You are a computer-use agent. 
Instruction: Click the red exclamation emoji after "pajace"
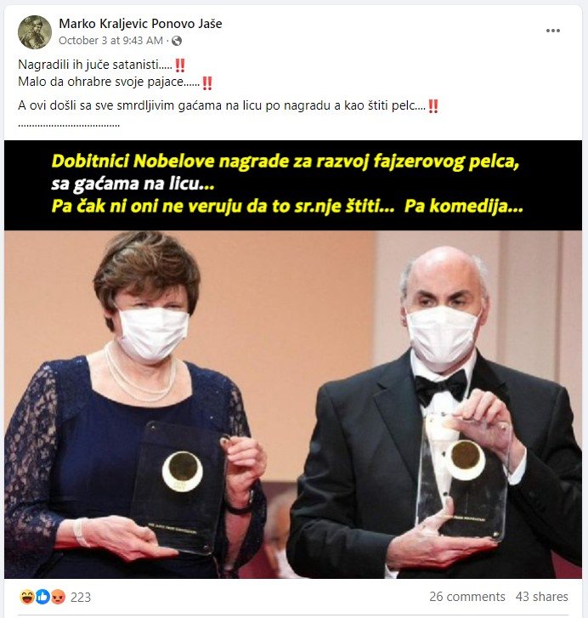(207, 82)
